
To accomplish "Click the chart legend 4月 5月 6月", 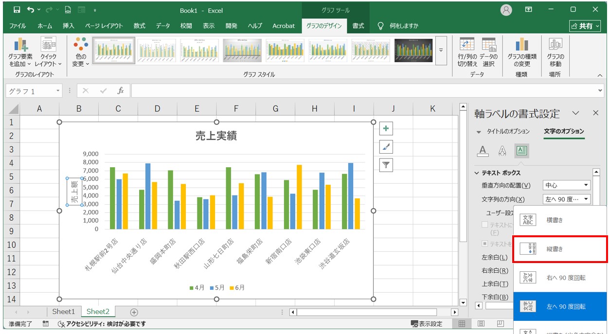I will [217, 288].
